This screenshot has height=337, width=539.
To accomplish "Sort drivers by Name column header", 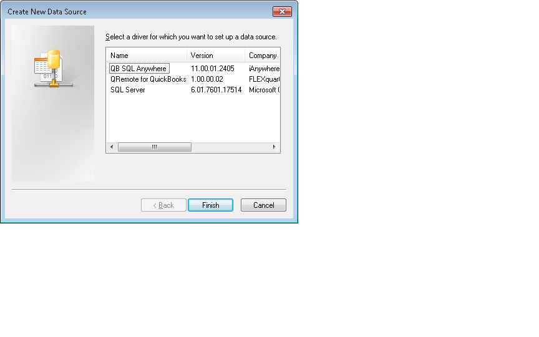I will click(147, 56).
